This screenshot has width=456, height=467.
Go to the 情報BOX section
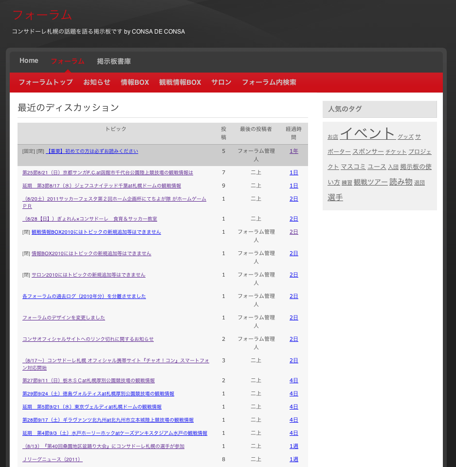[135, 82]
